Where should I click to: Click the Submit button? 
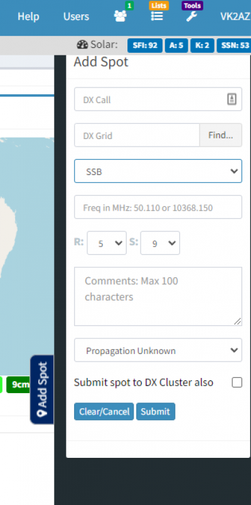click(156, 411)
